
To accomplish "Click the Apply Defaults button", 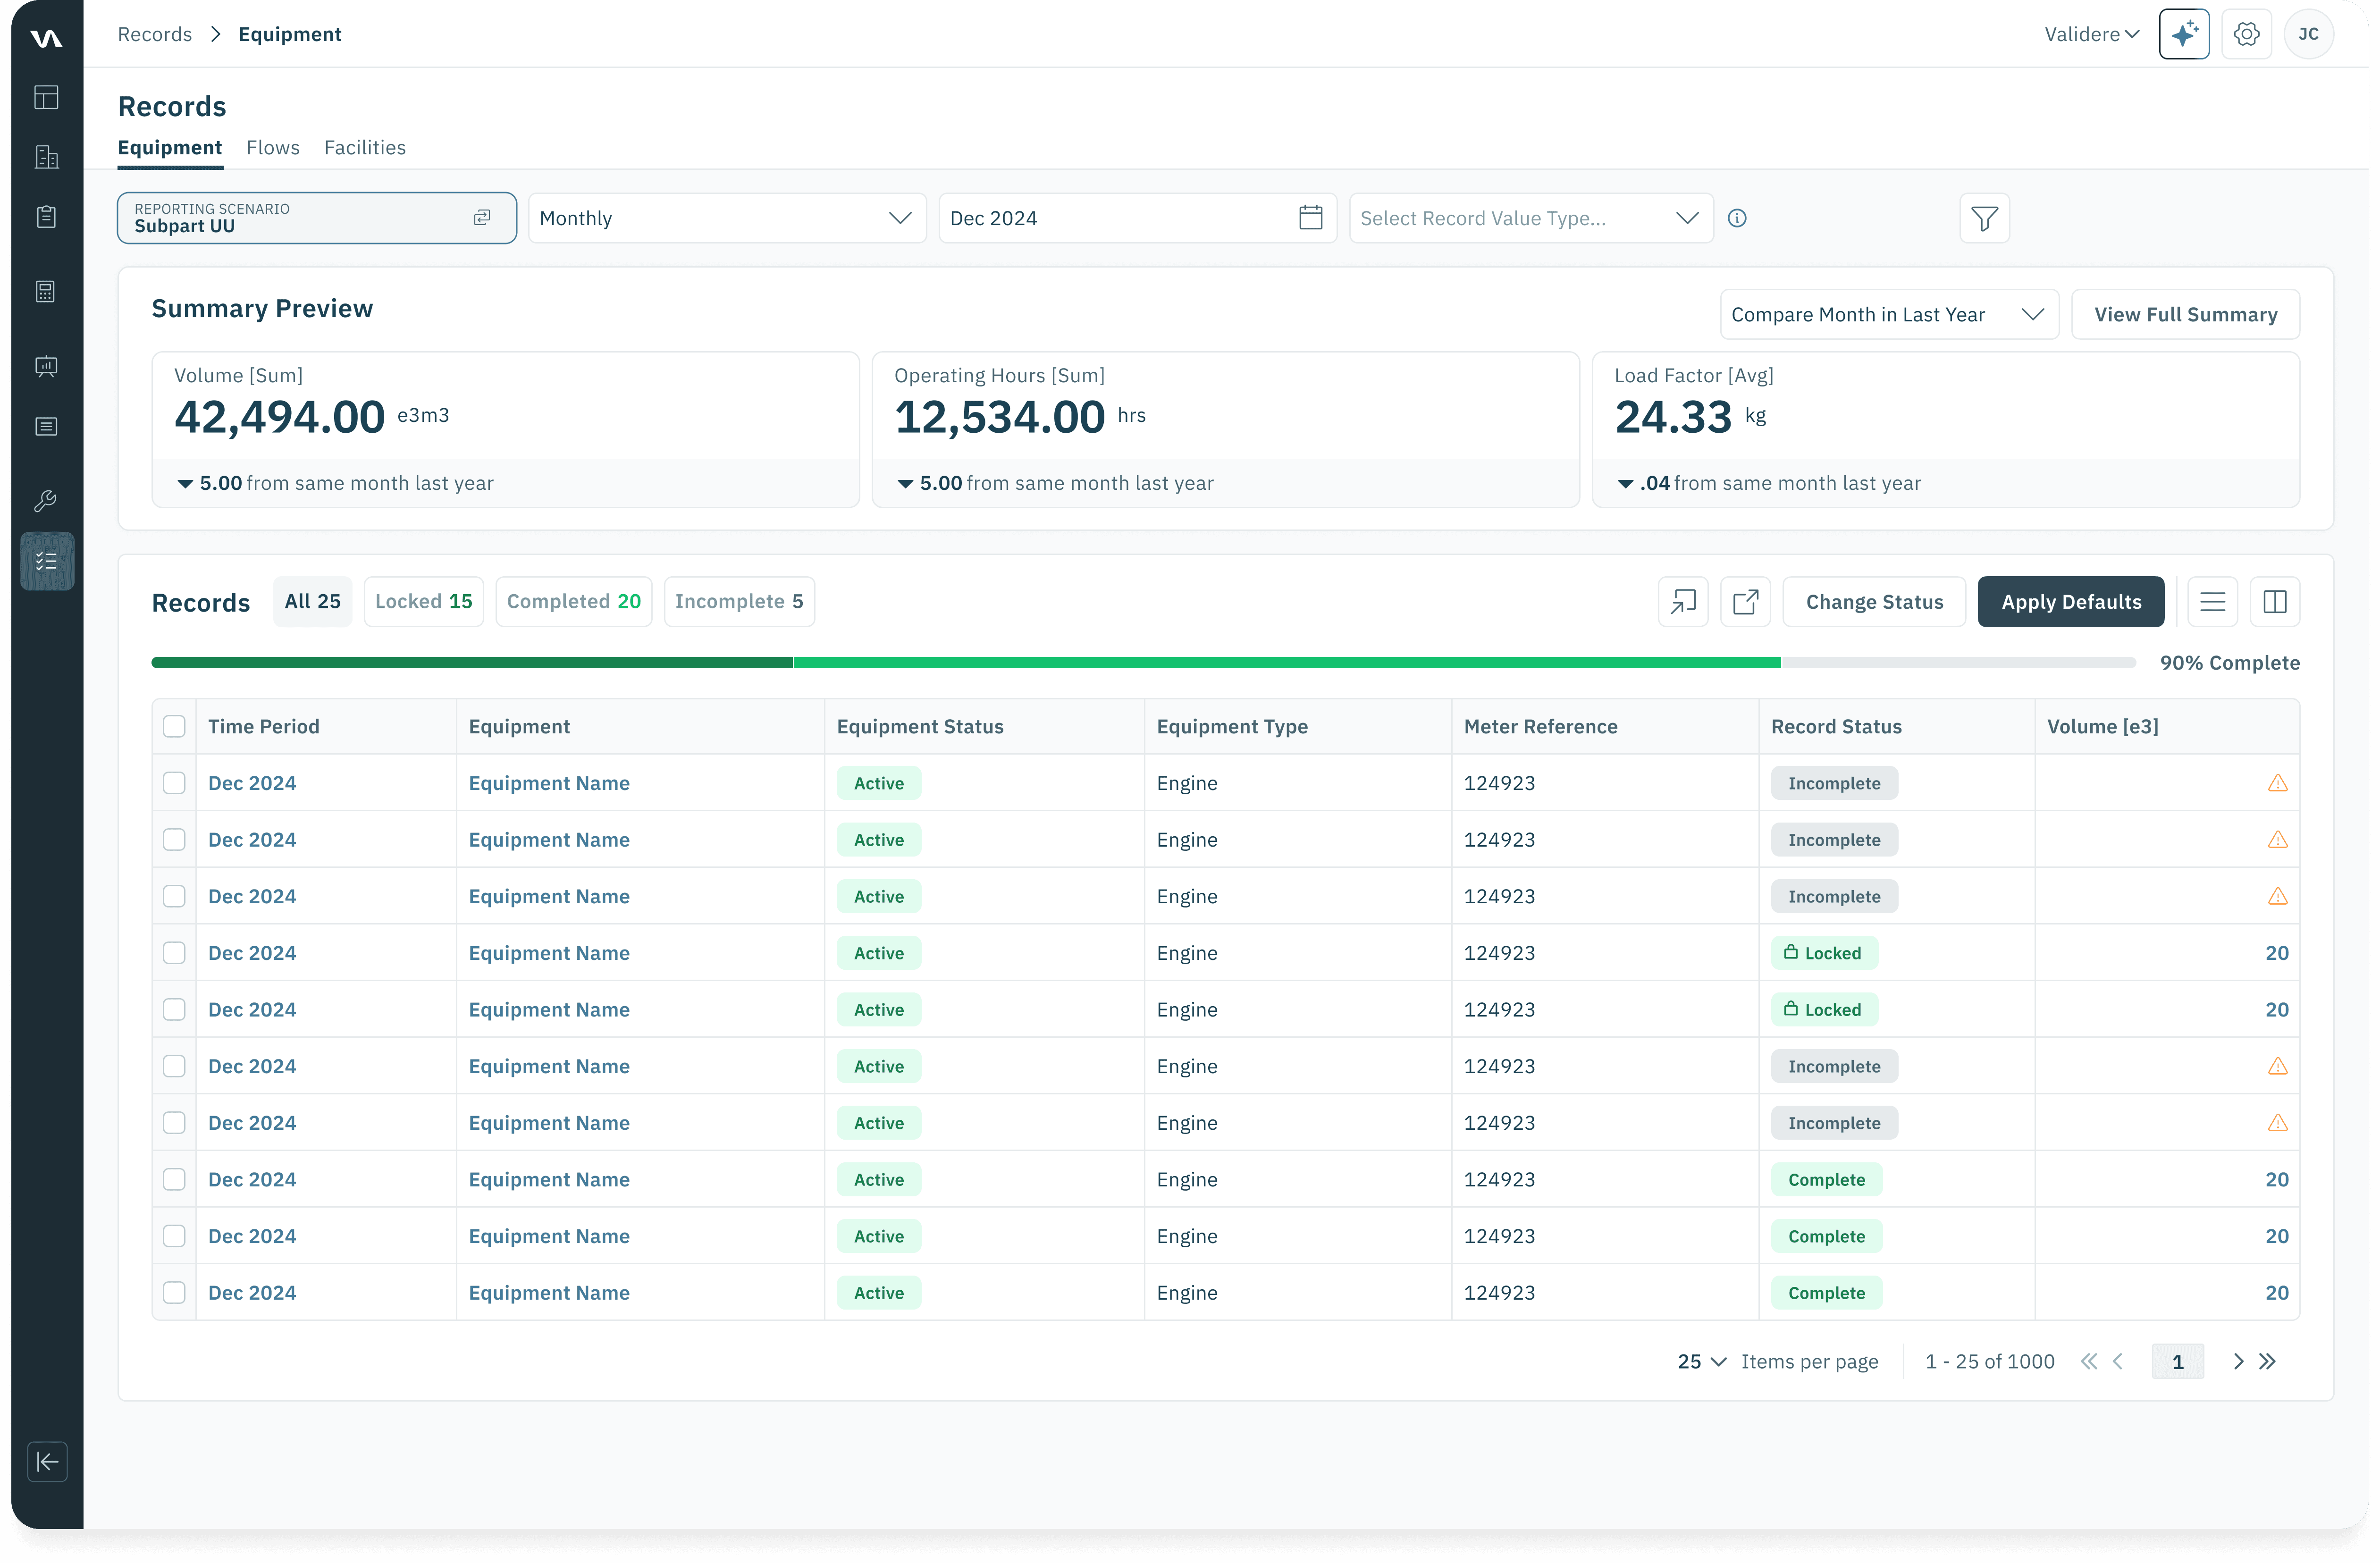I will (x=2070, y=602).
